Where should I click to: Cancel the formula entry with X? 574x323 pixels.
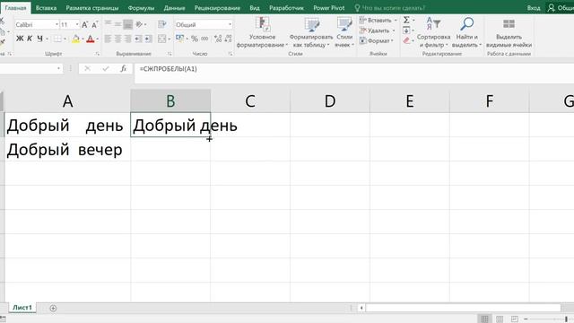87,68
